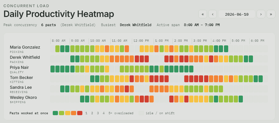The width and height of the screenshot is (279, 123).
Task: Go to the next day arrow
Action: click(x=261, y=14)
